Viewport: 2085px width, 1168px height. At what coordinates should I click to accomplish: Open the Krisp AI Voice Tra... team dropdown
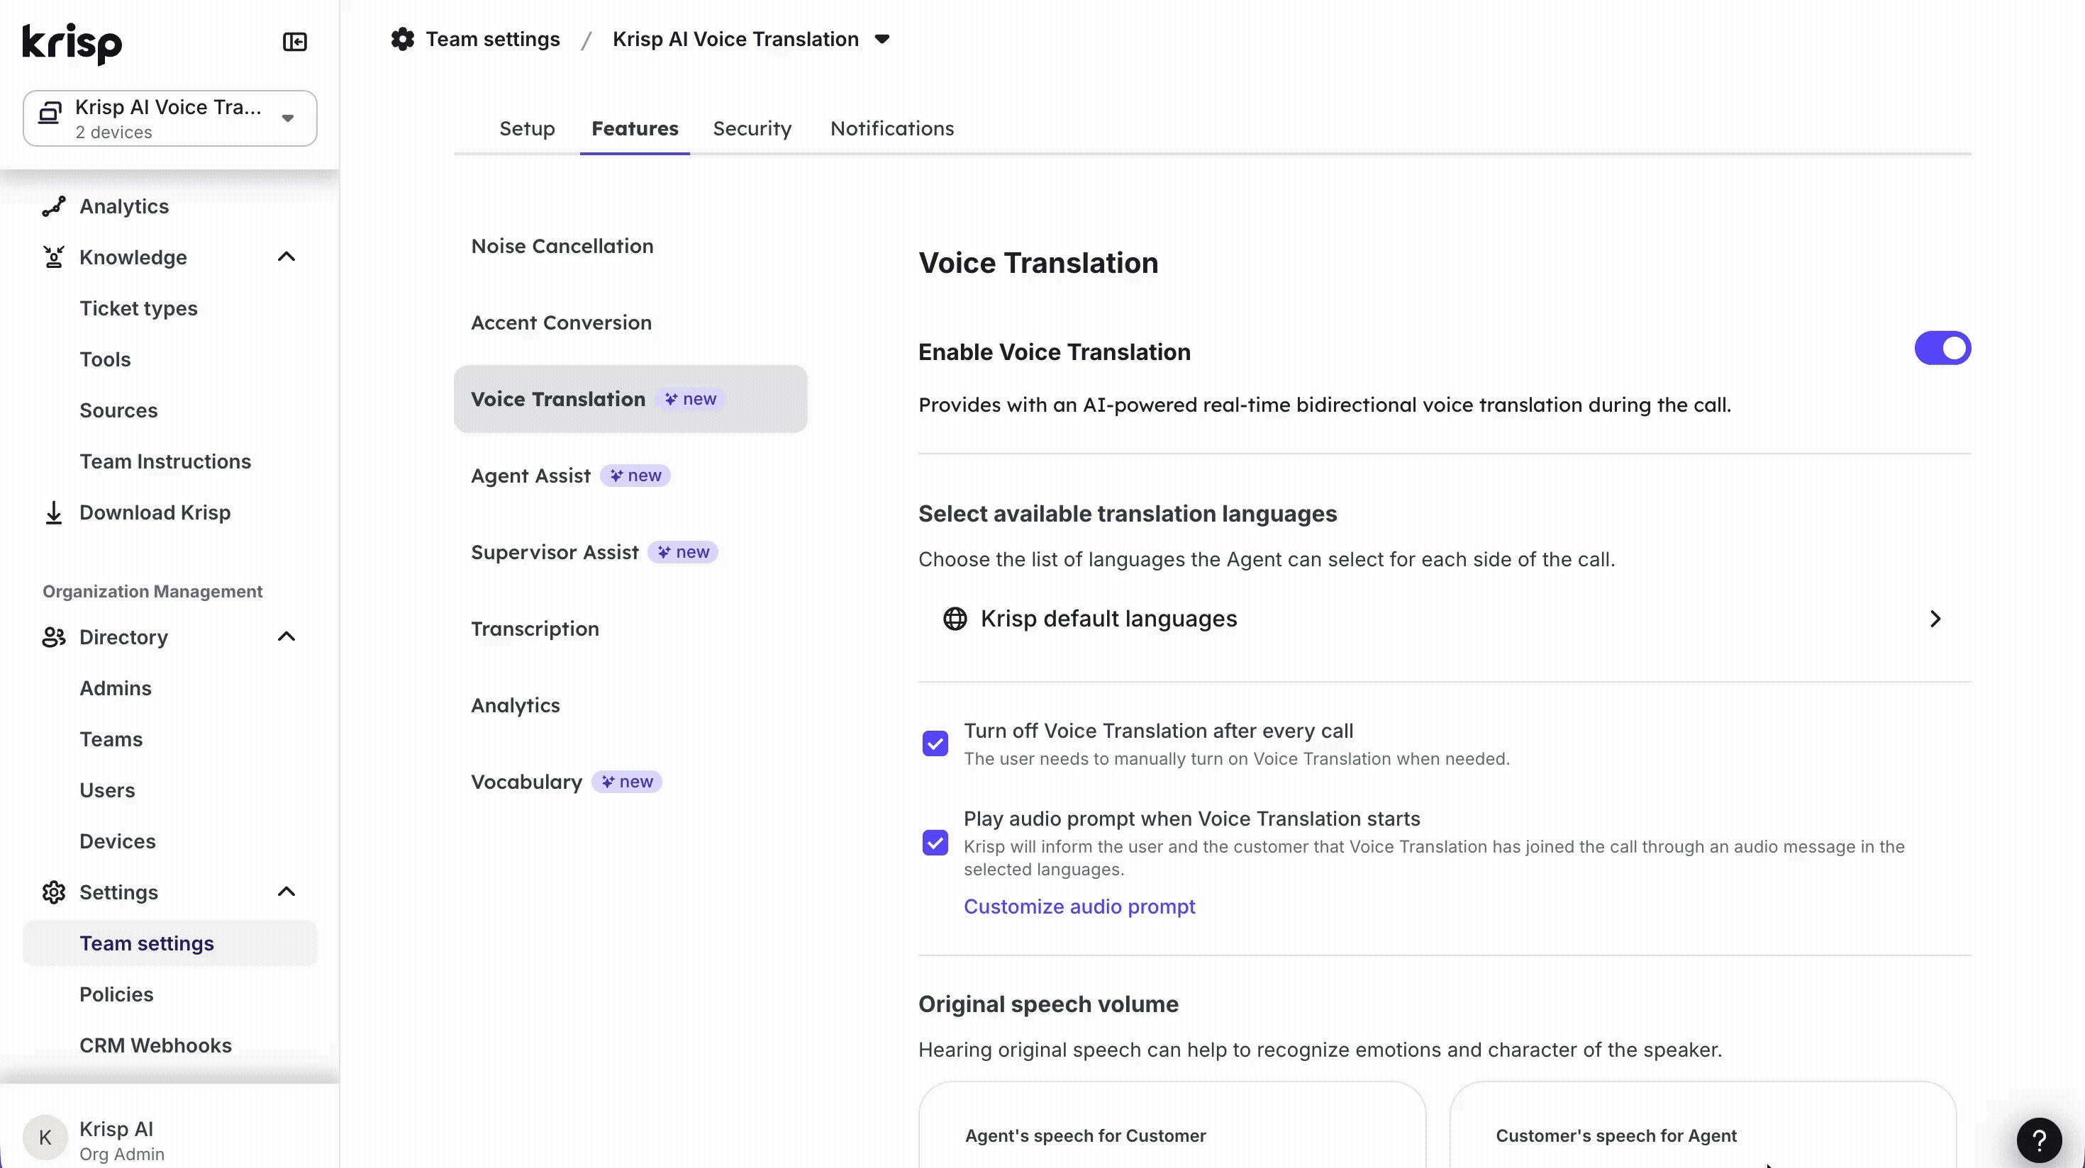click(x=170, y=118)
